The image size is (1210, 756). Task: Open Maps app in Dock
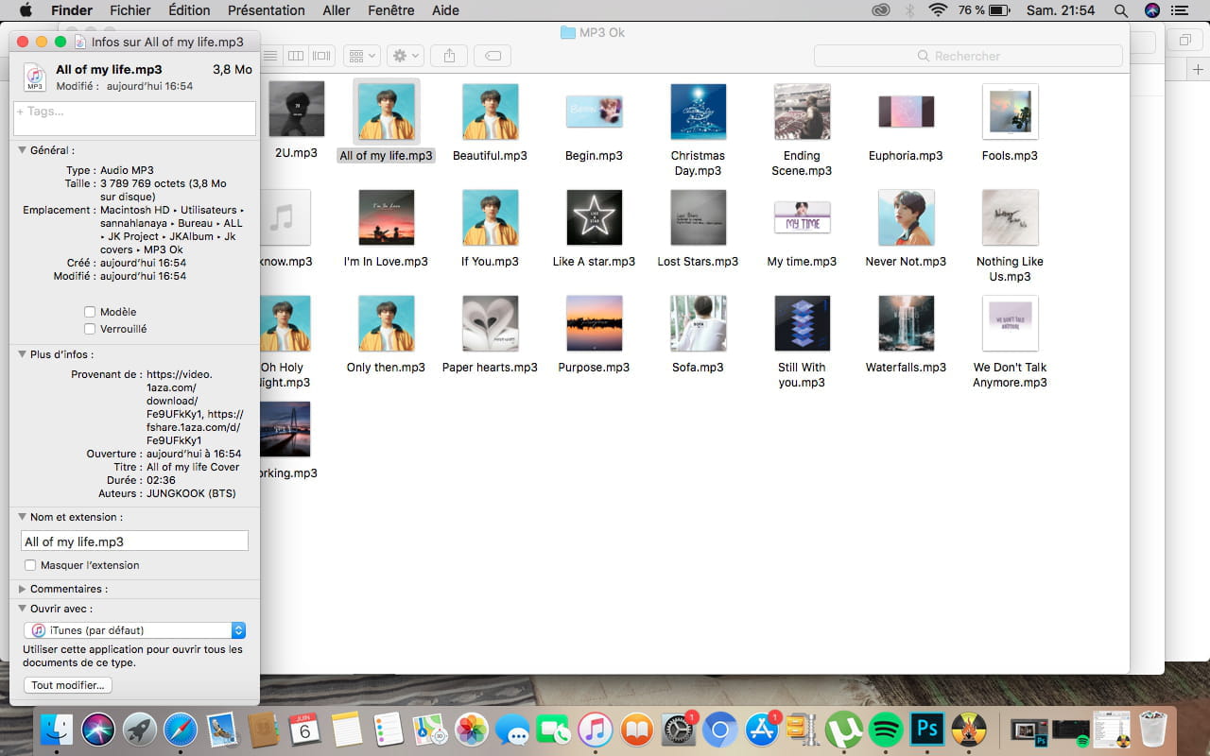429,729
